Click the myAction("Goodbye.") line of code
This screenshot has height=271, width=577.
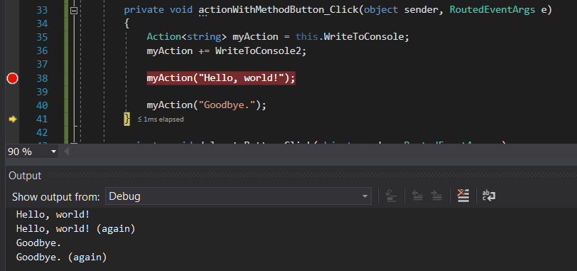(x=207, y=105)
